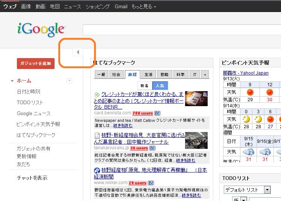Select 日付と時刻 in the sidebar
The height and width of the screenshot is (201, 281).
[x=29, y=91]
